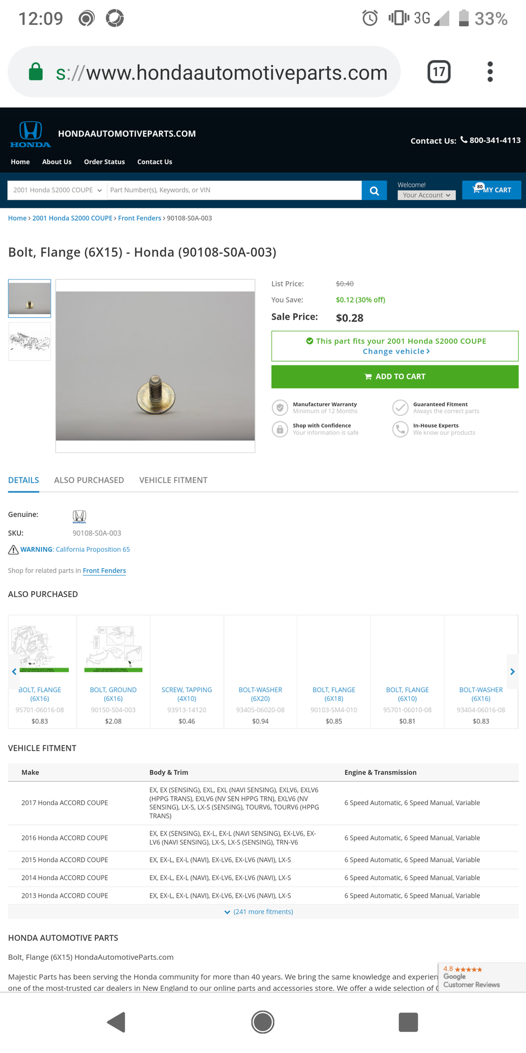
Task: Open the 2001 Honda S2000 COUPE vehicle dropdown
Action: click(x=57, y=190)
